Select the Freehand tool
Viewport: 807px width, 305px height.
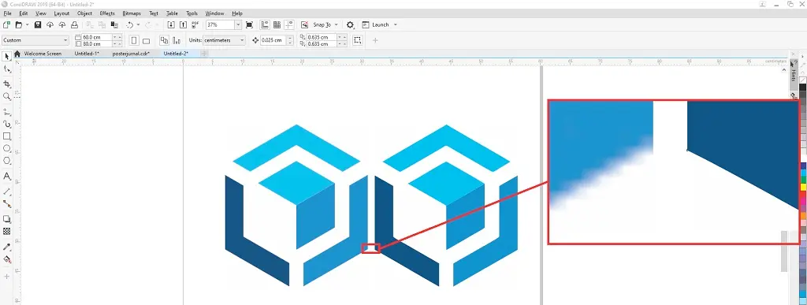[x=6, y=111]
